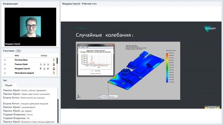This screenshot has width=223, height=125.
Task: Click the Участники panel title
Action: click(x=9, y=51)
